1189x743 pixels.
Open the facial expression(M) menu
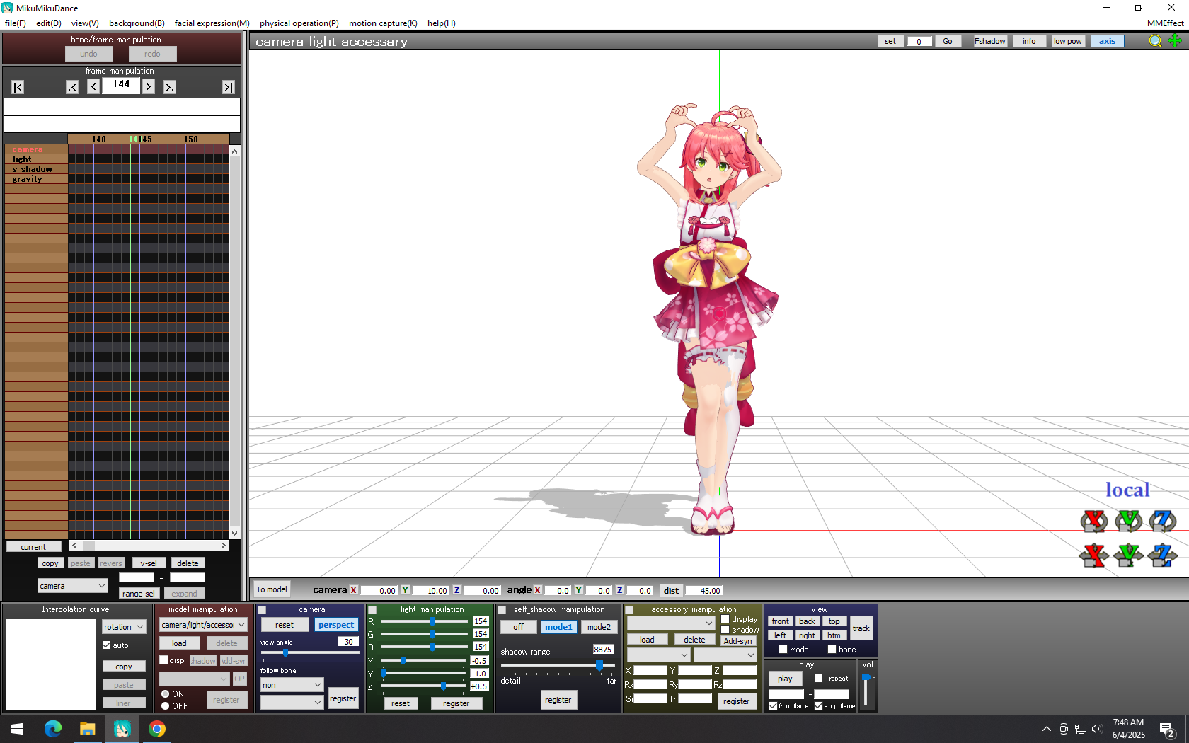pos(212,23)
